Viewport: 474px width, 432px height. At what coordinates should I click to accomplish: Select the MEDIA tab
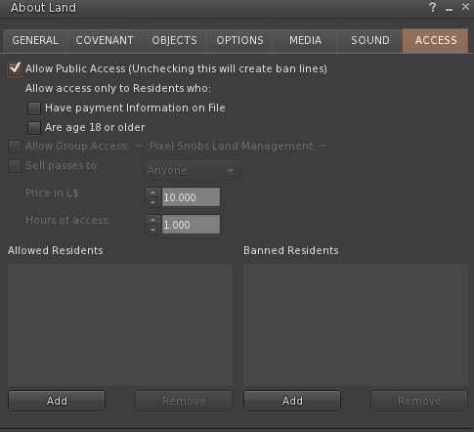[x=305, y=40]
